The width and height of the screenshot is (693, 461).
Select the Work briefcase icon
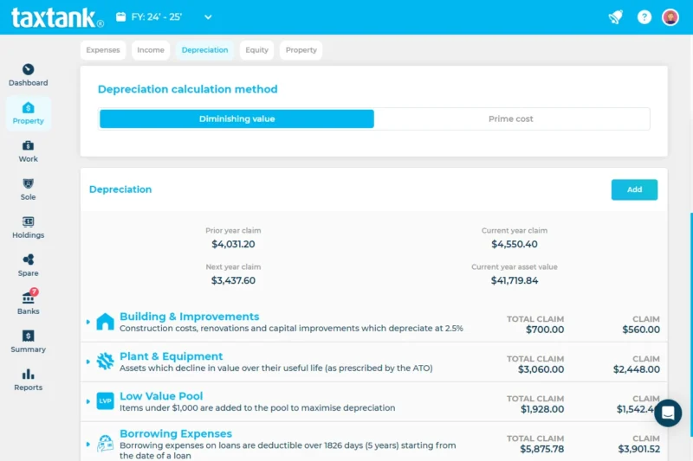[x=28, y=146]
